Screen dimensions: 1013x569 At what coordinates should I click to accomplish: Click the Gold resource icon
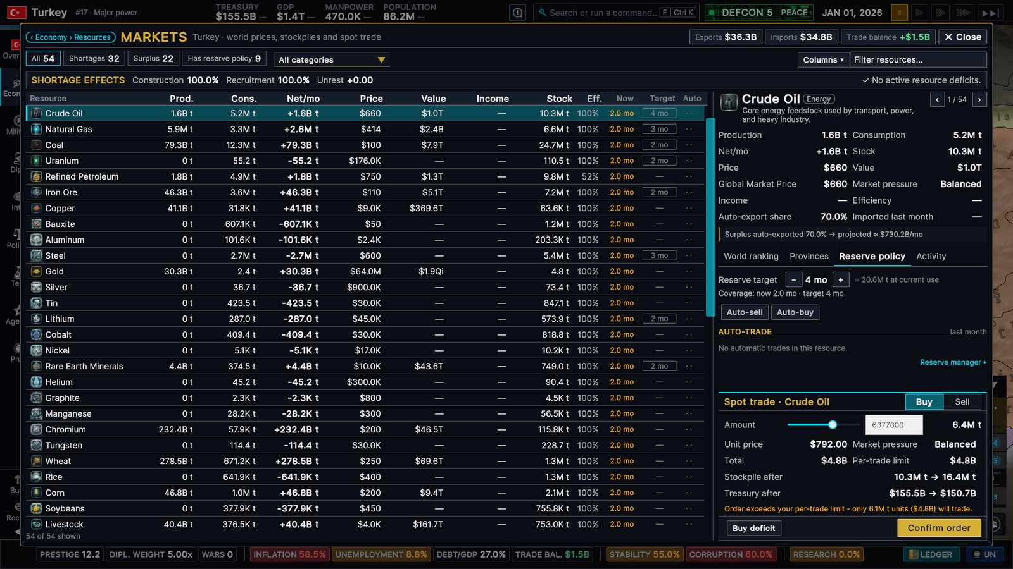pyautogui.click(x=37, y=271)
